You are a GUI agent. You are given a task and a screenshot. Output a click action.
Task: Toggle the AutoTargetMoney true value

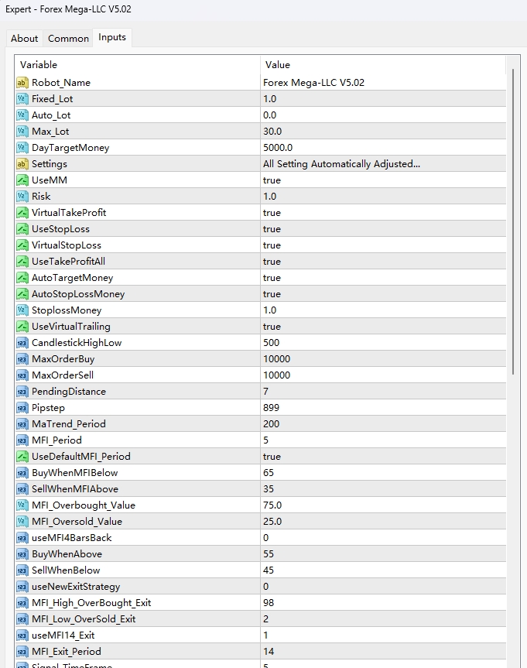pos(272,278)
